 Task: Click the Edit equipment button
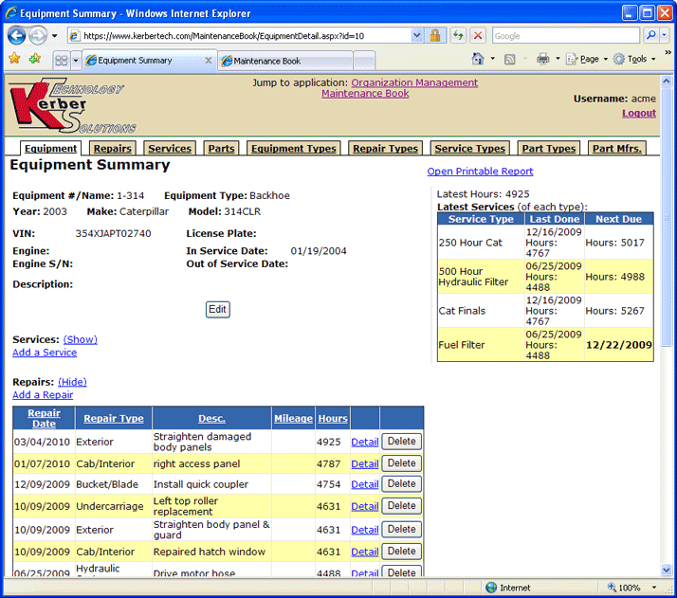218,309
